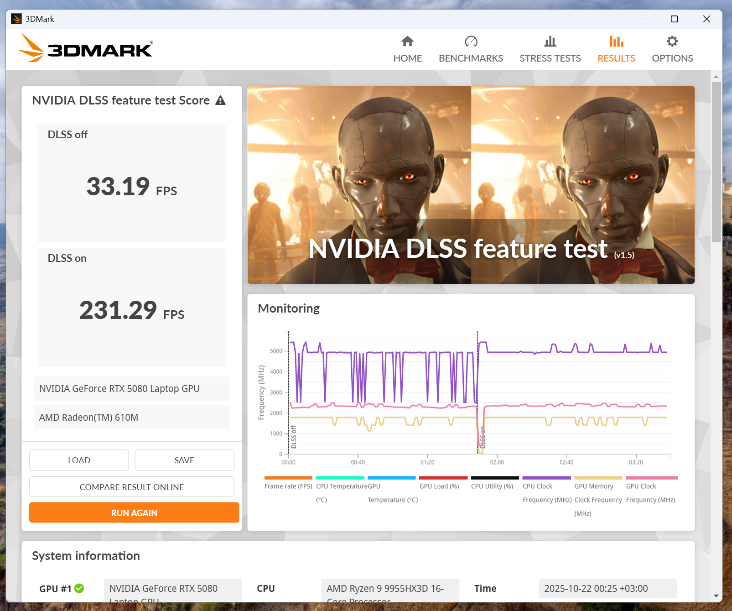Viewport: 732px width, 611px height.
Task: Click the Stress Tests bar chart icon
Action: 550,42
